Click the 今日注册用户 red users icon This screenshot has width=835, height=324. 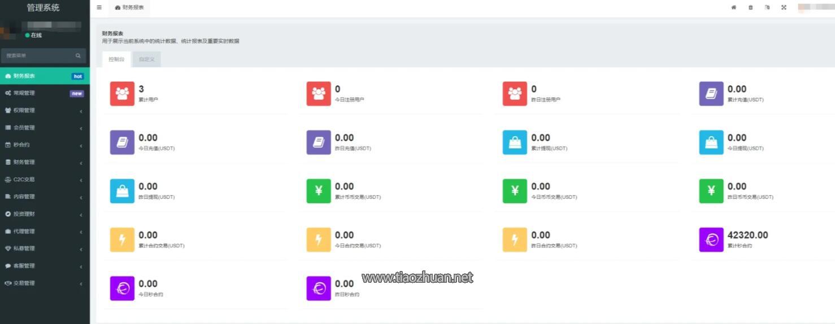coord(319,94)
